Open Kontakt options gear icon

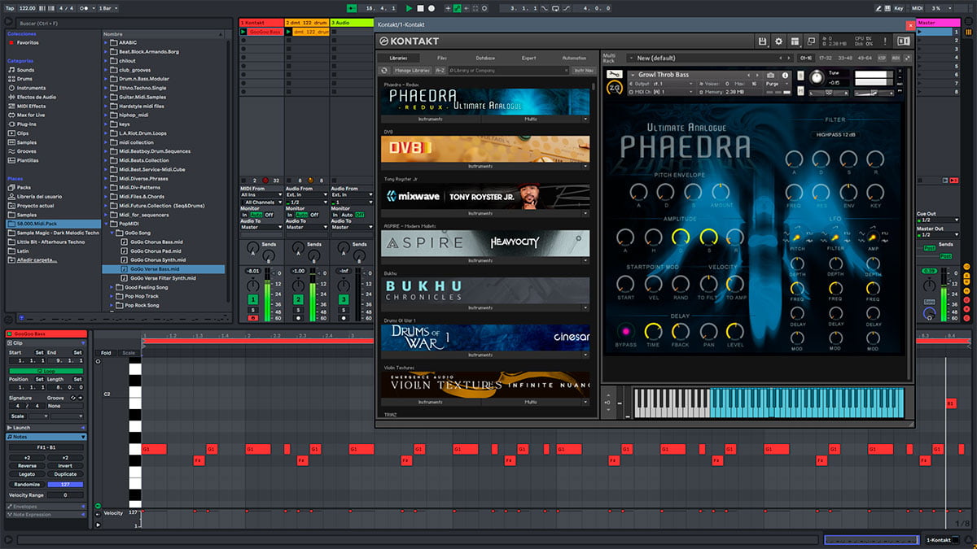point(778,41)
